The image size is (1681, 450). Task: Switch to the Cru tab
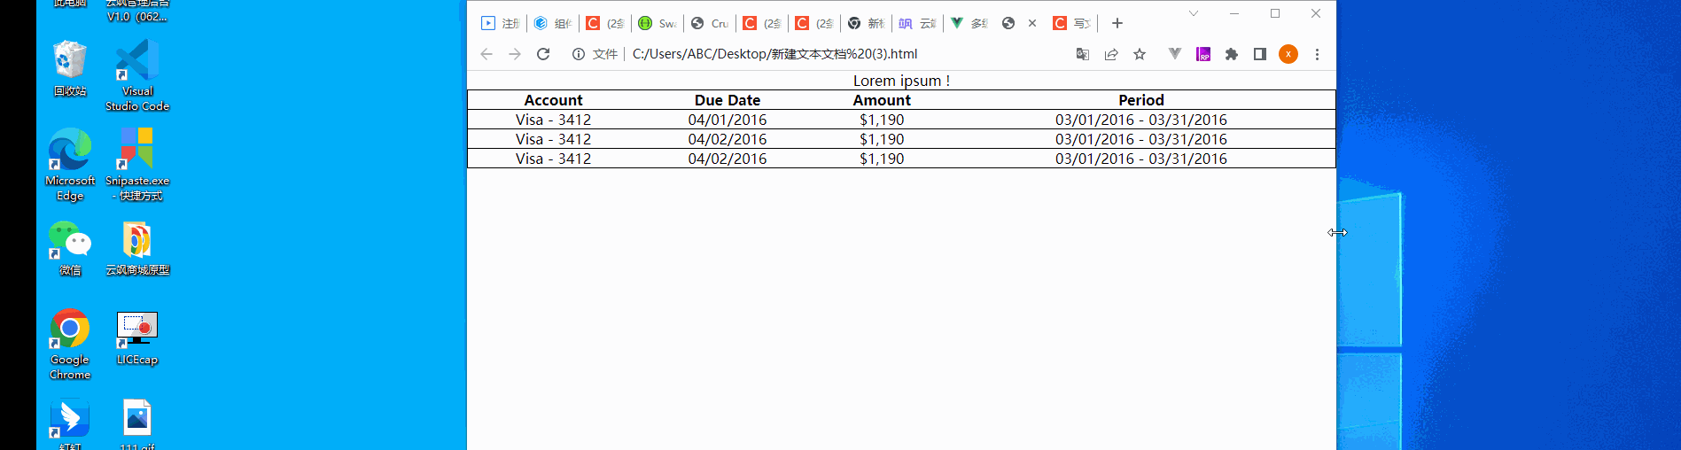(x=709, y=23)
